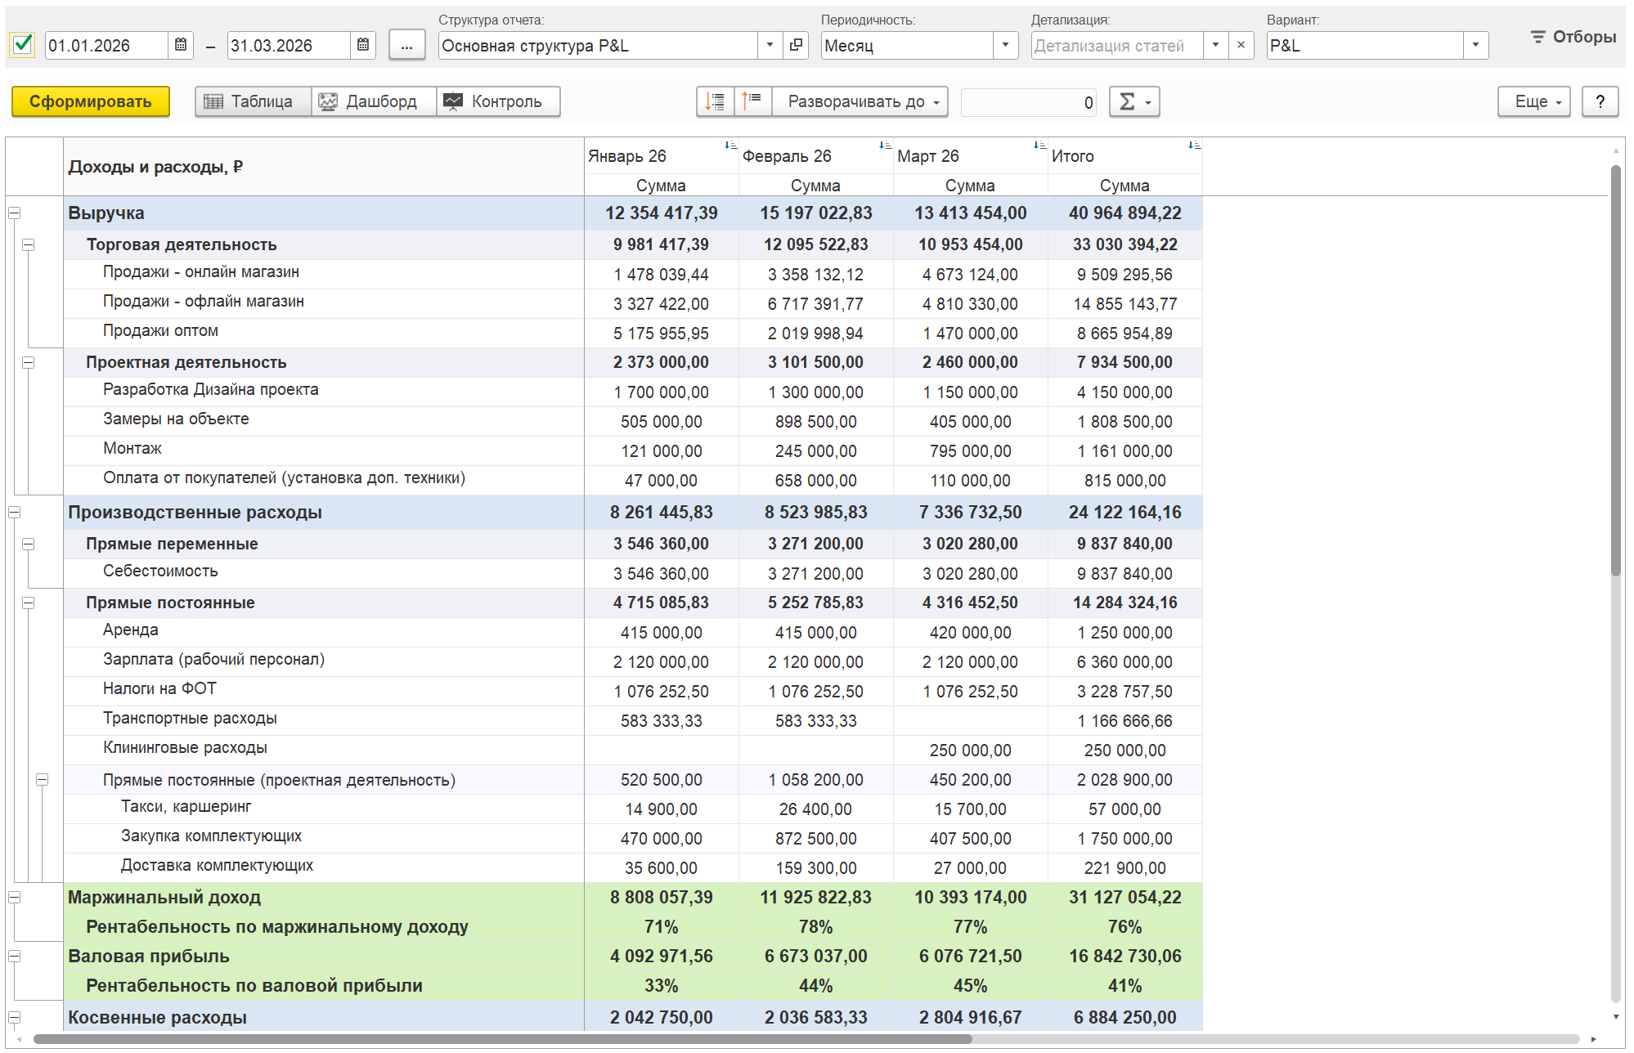Open the report structure in new window icon
Viewport: 1634px width, 1053px height.
pyautogui.click(x=796, y=45)
